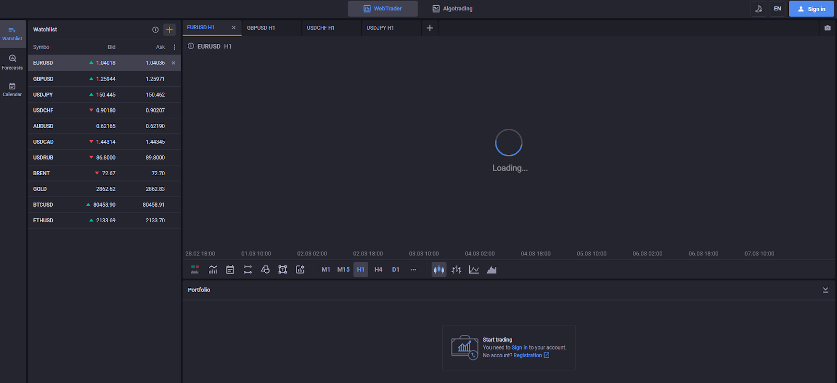The width and height of the screenshot is (837, 383).
Task: Open the indicators chart tool
Action: click(212, 269)
